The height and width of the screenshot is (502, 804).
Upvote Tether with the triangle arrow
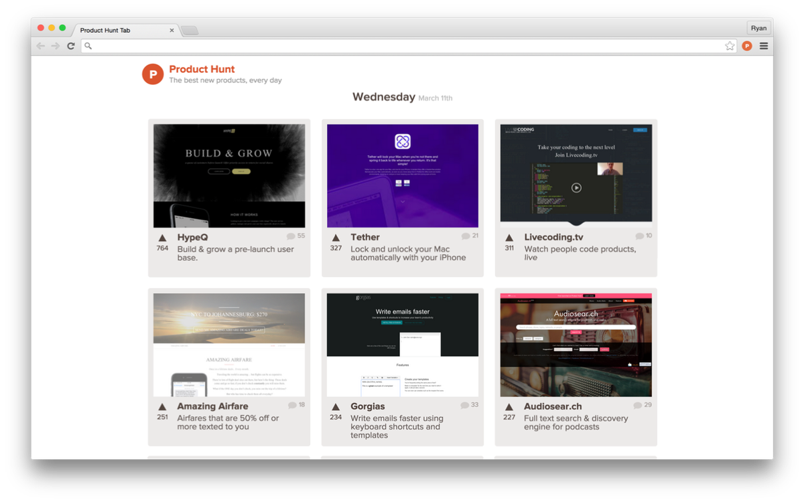tap(336, 238)
